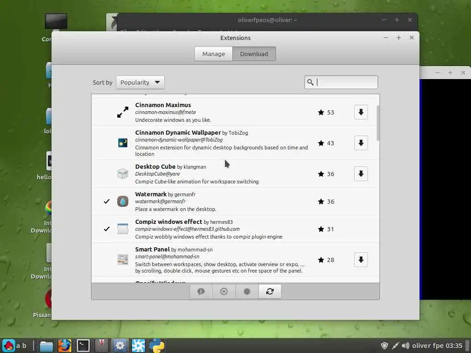Open the settings gear taskbar item
This screenshot has height=353, width=471.
pos(120,346)
